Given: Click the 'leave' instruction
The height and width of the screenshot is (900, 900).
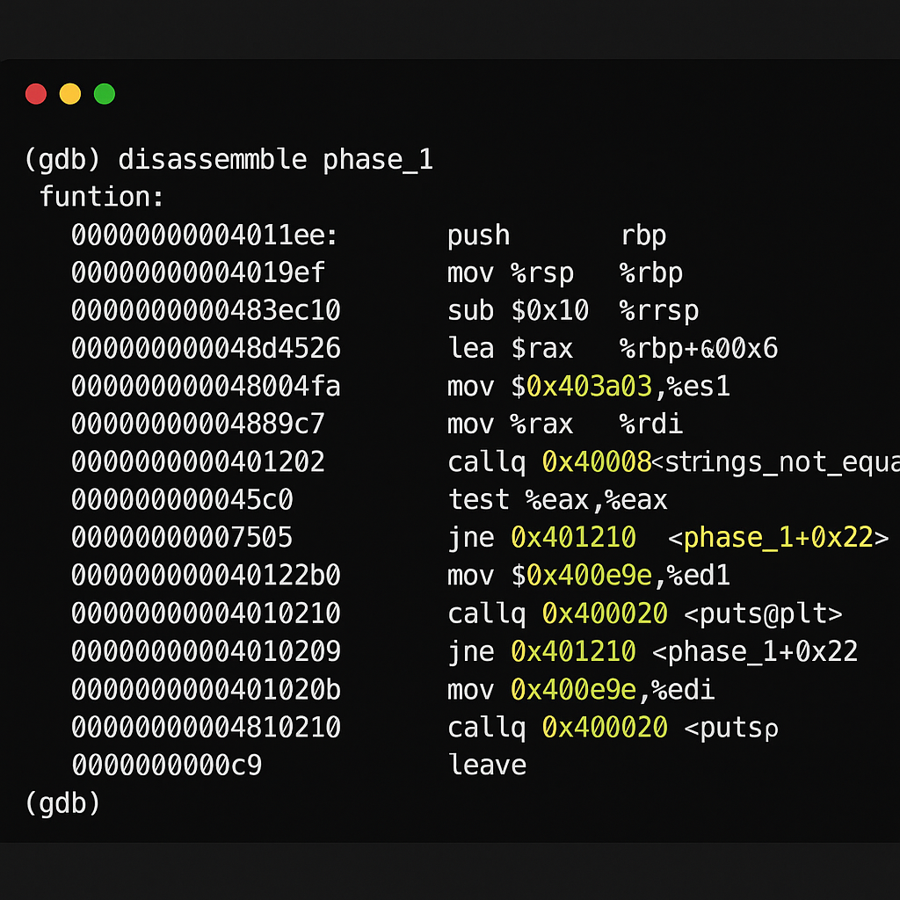Looking at the screenshot, I should (487, 766).
